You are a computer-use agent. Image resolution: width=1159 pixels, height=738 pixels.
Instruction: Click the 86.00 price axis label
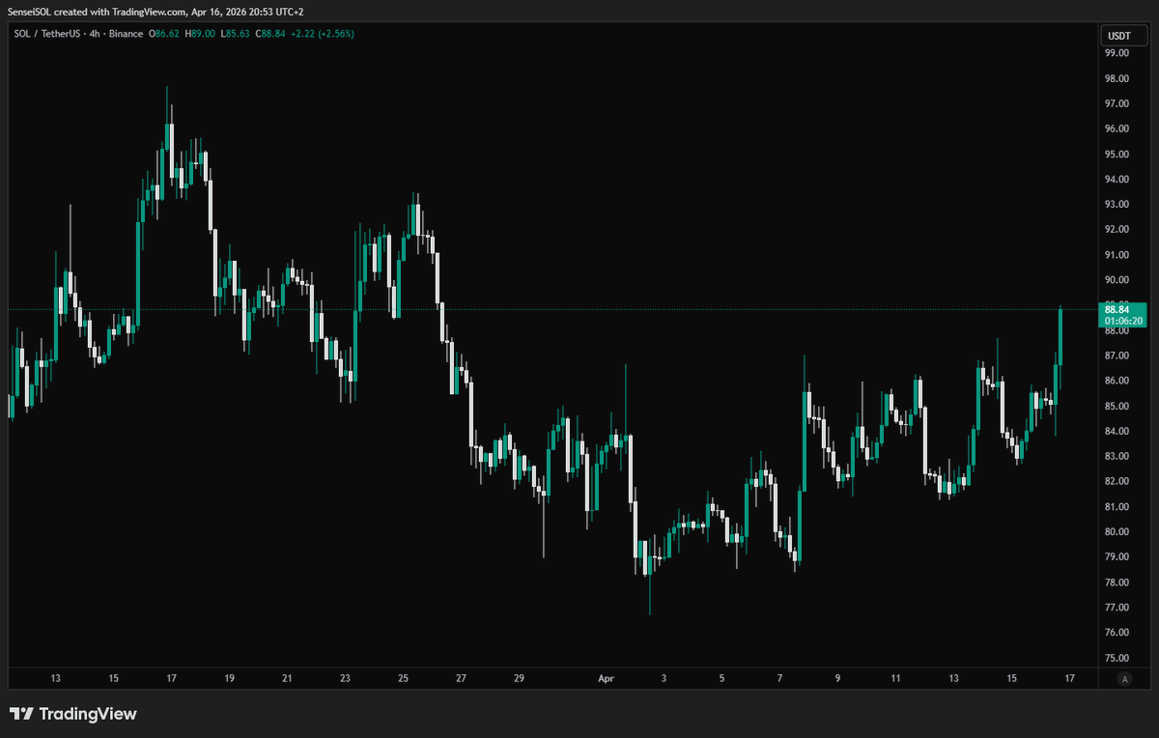tap(1117, 381)
